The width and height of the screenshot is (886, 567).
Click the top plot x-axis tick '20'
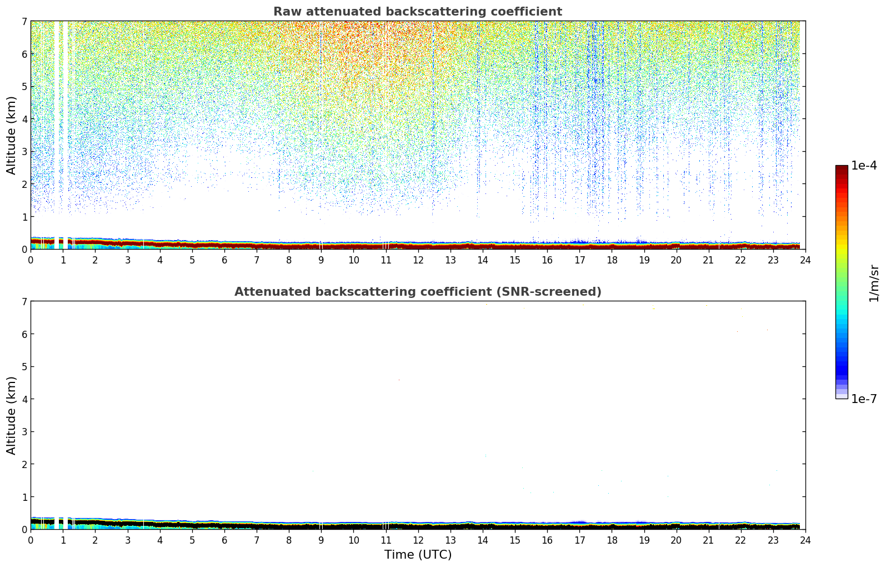[676, 260]
